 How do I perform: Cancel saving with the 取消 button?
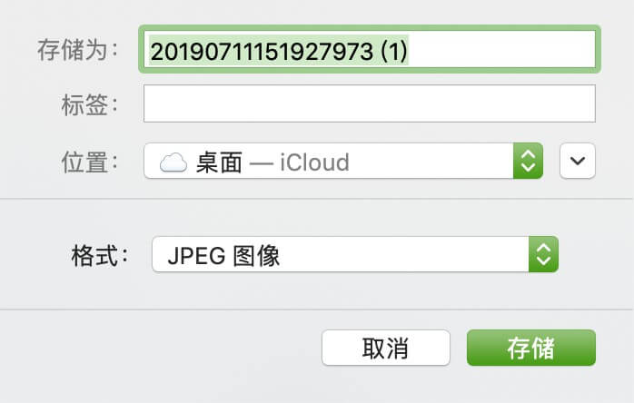pos(386,348)
